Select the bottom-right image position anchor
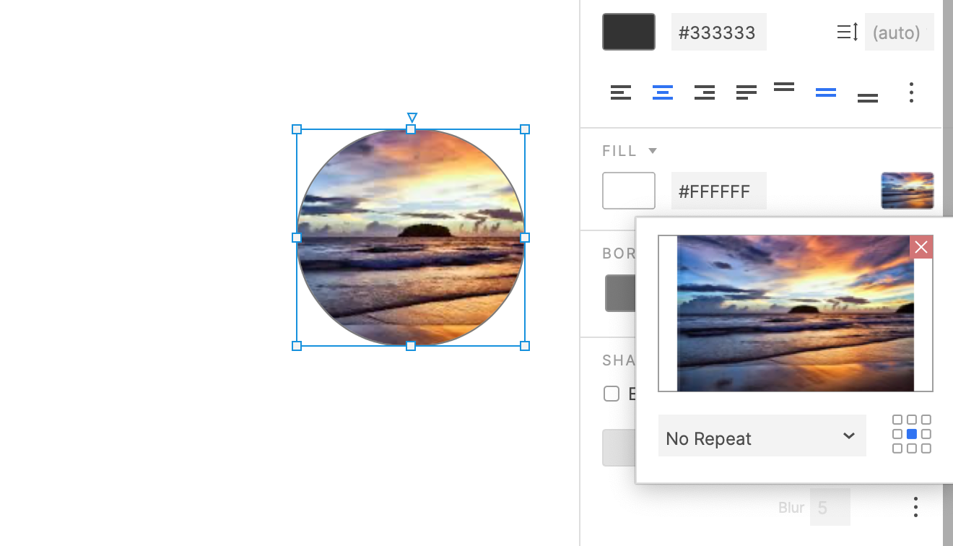The width and height of the screenshot is (953, 546). point(926,448)
